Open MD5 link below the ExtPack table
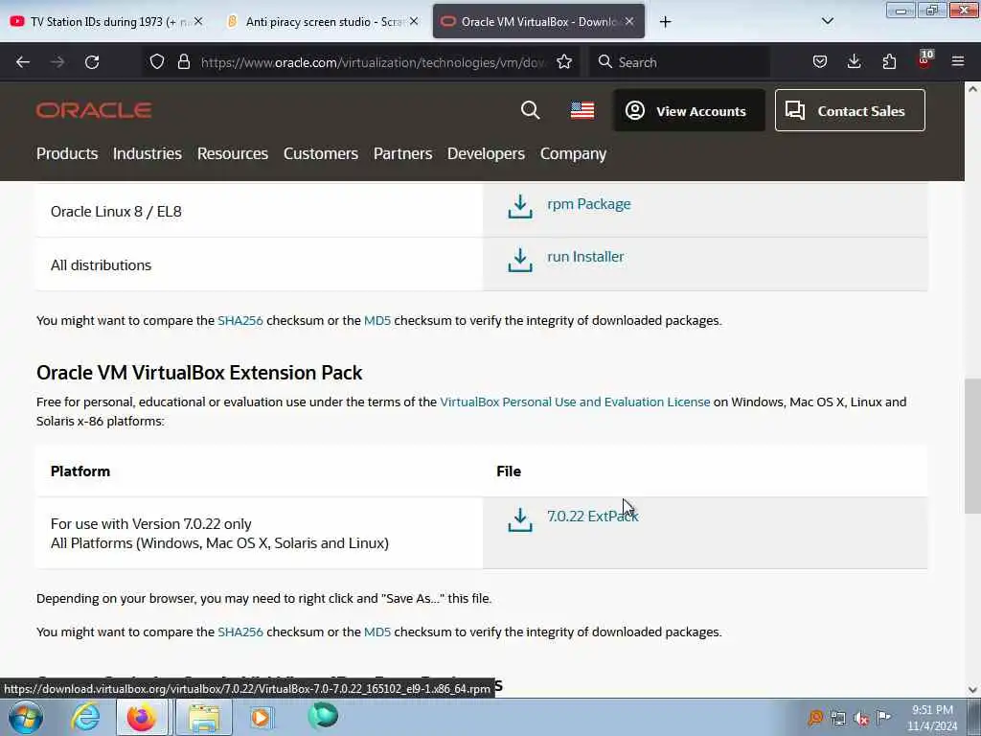The height and width of the screenshot is (736, 981). tap(377, 632)
